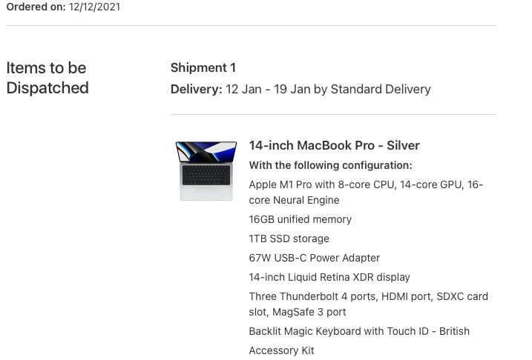Click the Three Thunderbolt 4 ports line
Image resolution: width=532 pixels, height=360 pixels.
click(x=369, y=304)
